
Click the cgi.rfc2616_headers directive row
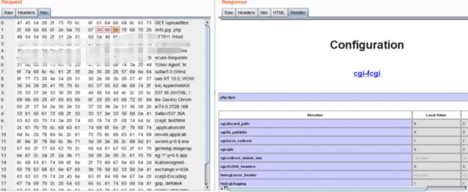315,166
